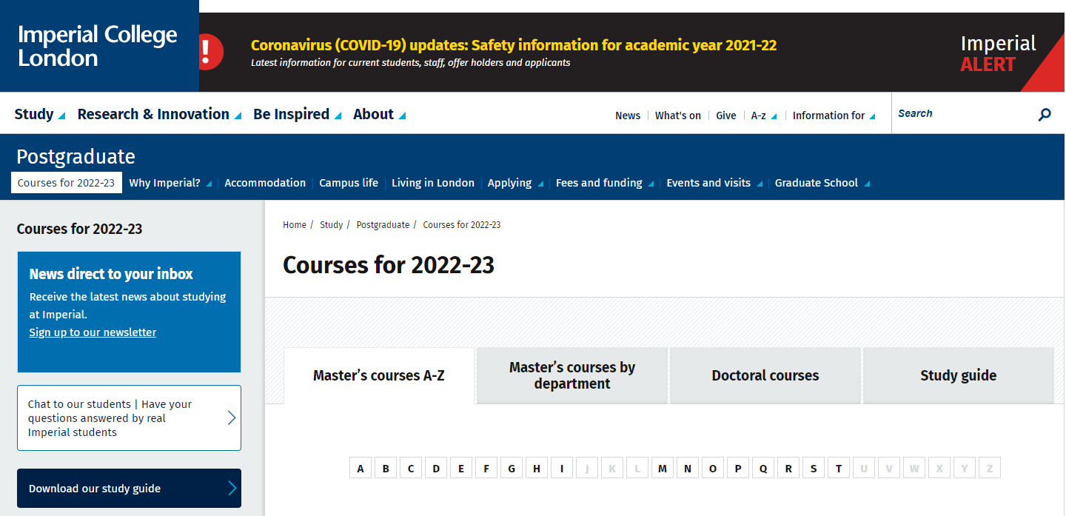The height and width of the screenshot is (516, 1066).
Task: Click the red exclamation alert icon
Action: click(211, 52)
